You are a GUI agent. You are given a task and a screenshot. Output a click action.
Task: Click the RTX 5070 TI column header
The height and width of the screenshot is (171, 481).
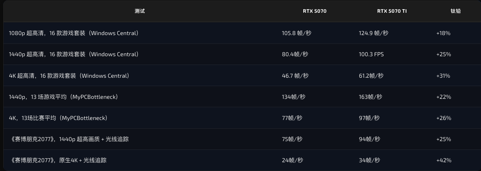coord(392,11)
